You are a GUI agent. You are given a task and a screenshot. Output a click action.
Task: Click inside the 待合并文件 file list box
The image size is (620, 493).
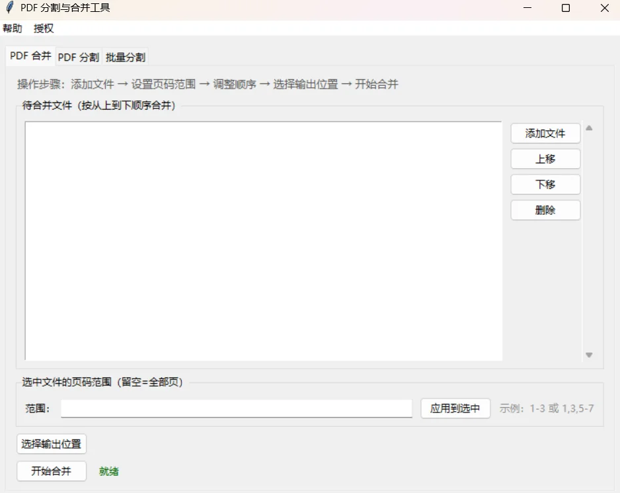pos(263,241)
